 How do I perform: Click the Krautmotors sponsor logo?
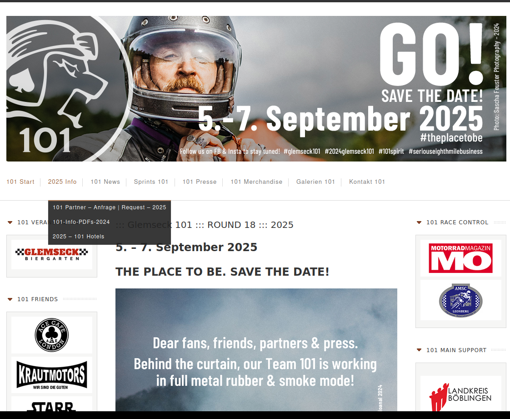click(x=52, y=375)
